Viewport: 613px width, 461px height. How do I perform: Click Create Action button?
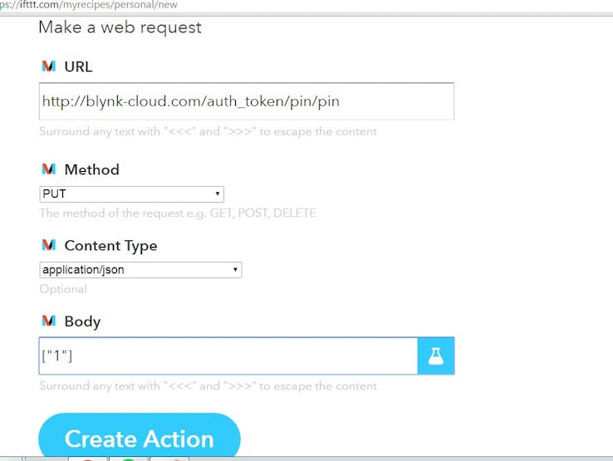(x=140, y=437)
